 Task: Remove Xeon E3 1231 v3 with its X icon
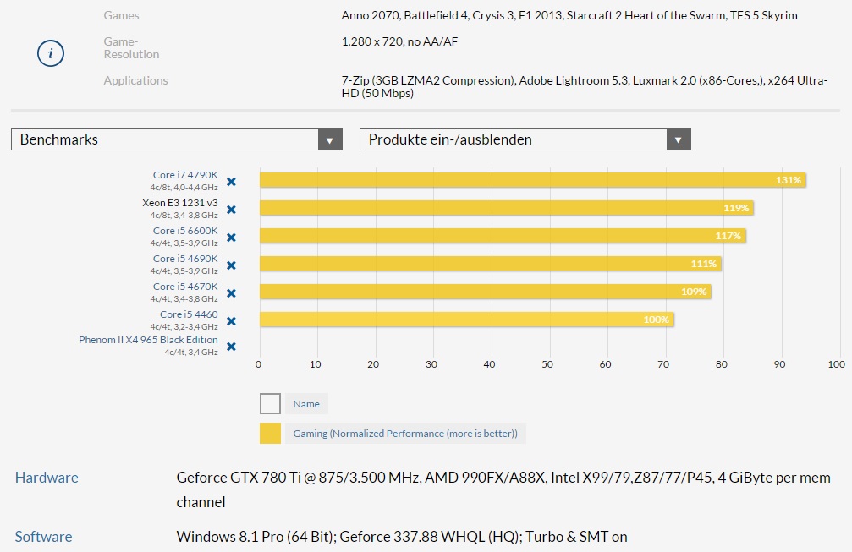click(231, 210)
